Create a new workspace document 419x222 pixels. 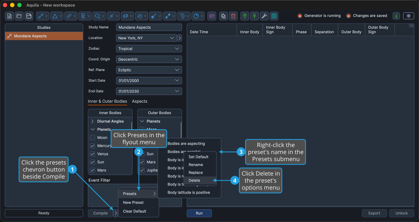click(9, 16)
